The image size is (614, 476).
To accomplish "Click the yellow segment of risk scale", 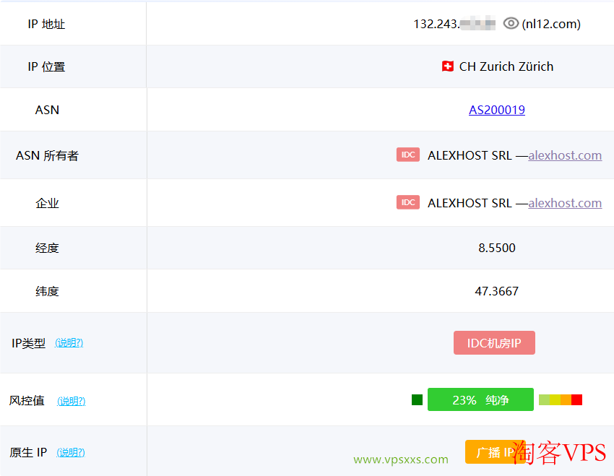I will [555, 399].
